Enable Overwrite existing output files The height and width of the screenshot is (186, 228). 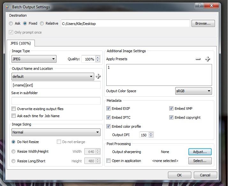click(x=13, y=109)
